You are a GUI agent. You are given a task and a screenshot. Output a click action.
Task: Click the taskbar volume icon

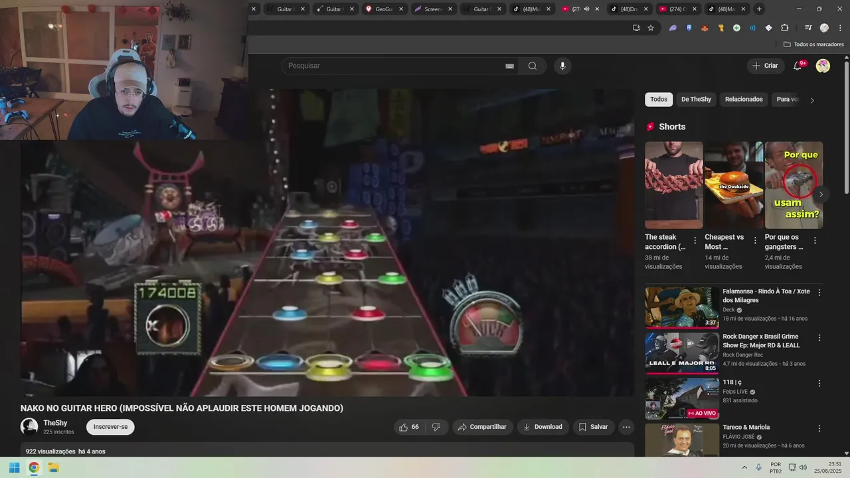[803, 467]
